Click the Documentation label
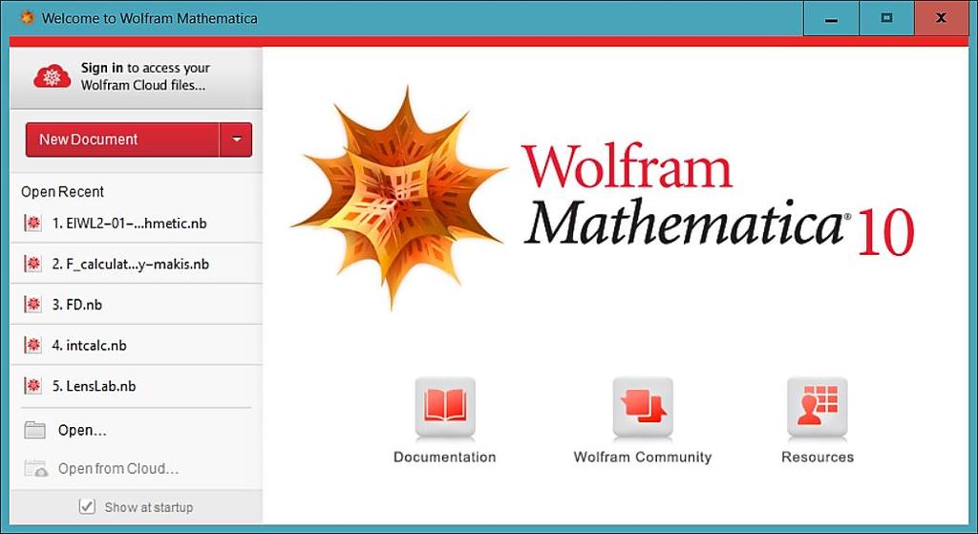 coord(445,457)
